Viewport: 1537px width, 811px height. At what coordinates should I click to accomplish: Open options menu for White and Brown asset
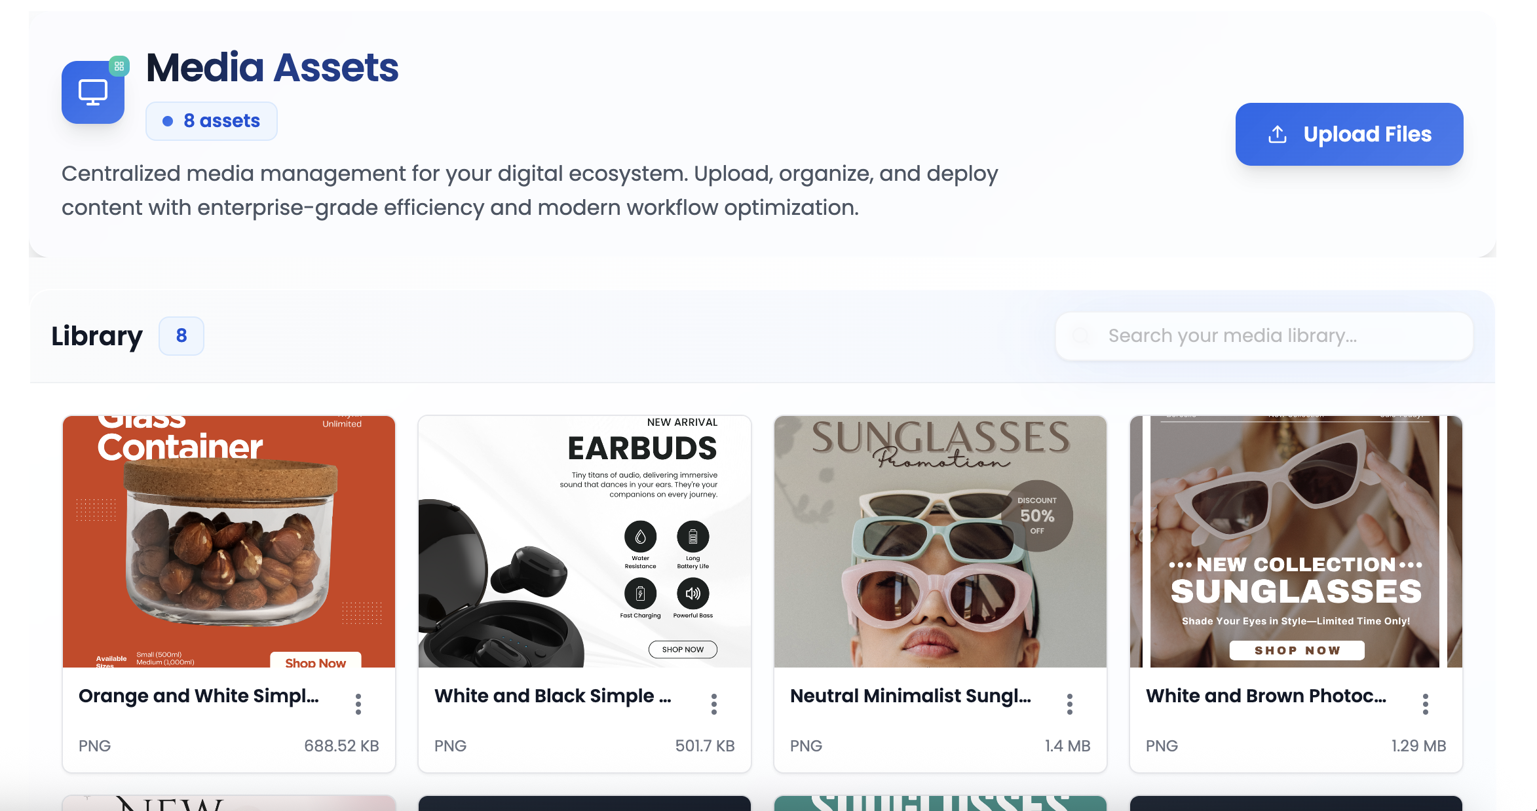pos(1426,704)
